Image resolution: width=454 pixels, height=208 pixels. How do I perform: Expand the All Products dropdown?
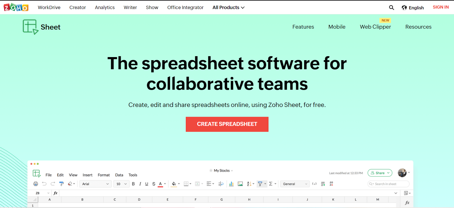point(228,8)
